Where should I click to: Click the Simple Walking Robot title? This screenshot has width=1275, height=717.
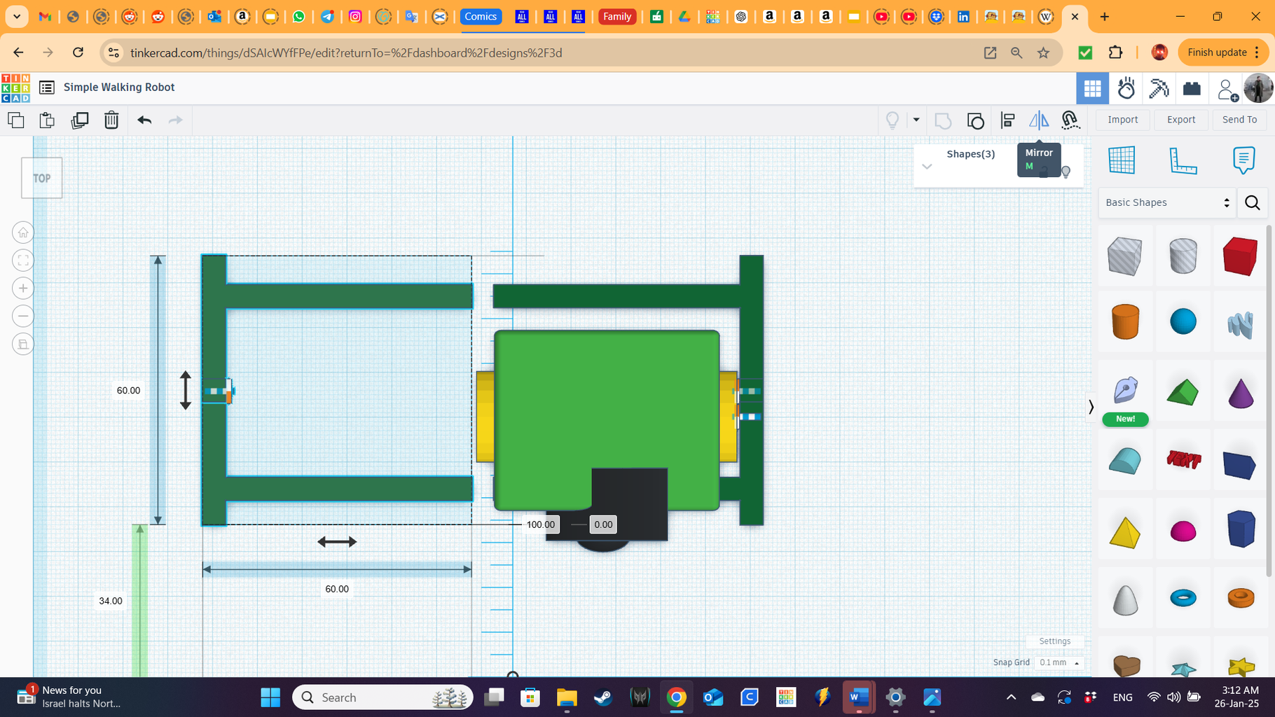click(118, 87)
